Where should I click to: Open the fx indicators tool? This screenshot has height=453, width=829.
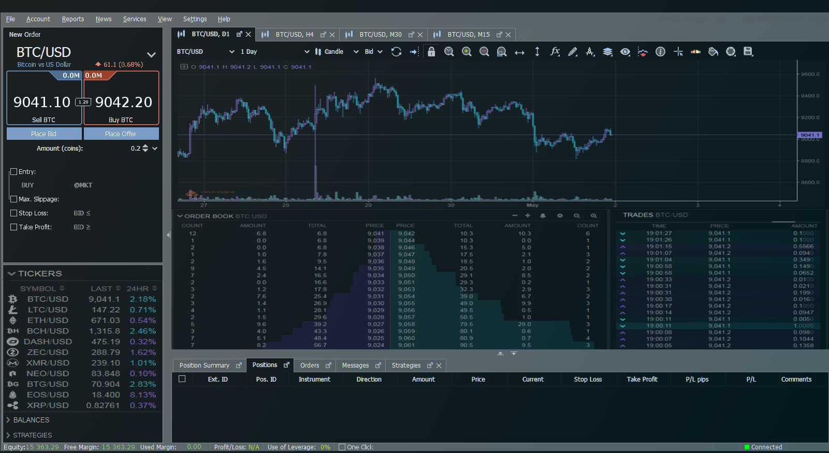pos(555,51)
